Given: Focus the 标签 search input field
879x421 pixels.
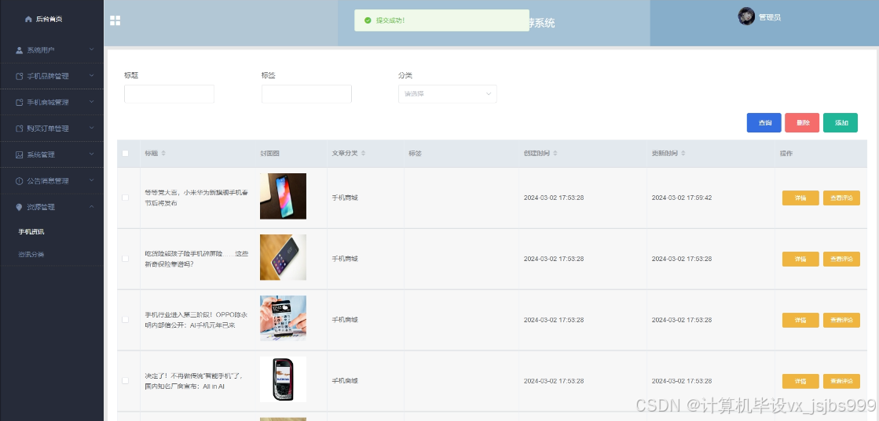Looking at the screenshot, I should pyautogui.click(x=306, y=94).
